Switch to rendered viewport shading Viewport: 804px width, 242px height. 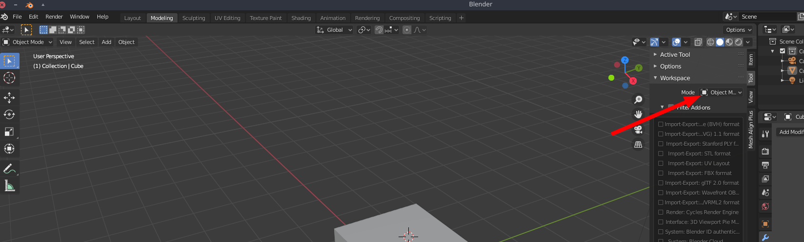(738, 42)
